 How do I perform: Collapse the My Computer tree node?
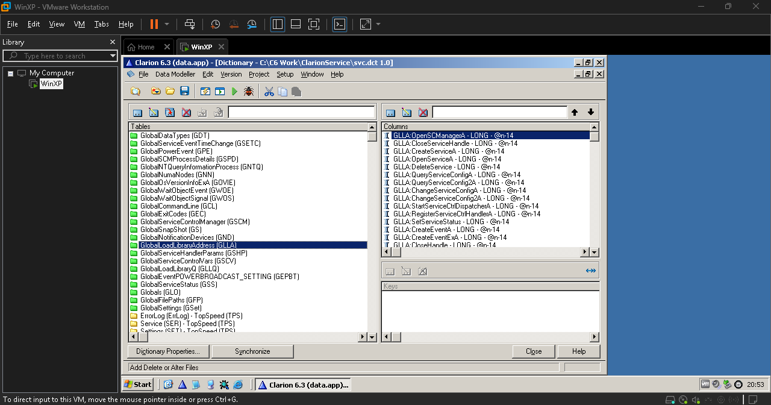[10, 73]
